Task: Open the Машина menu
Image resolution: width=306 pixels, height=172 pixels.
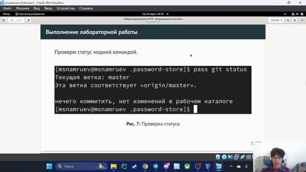Action: (x=22, y=9)
